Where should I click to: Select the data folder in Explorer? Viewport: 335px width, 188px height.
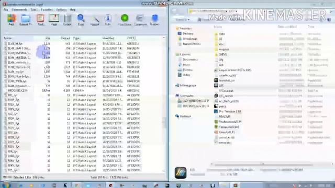pos(220,34)
